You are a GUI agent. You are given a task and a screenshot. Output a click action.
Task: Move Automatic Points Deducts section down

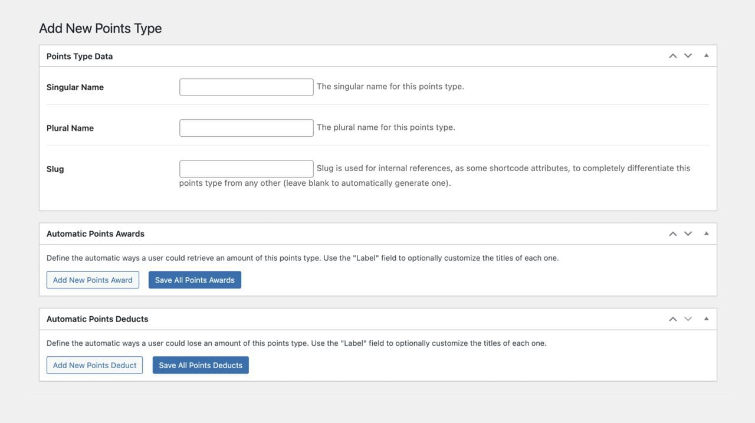[686, 318]
